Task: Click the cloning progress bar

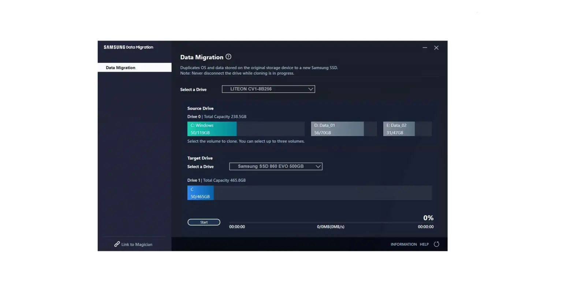Action: pos(331,222)
